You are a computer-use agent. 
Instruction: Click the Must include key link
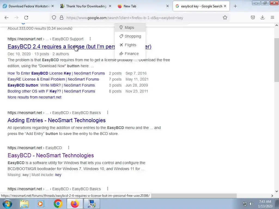tap(58, 175)
